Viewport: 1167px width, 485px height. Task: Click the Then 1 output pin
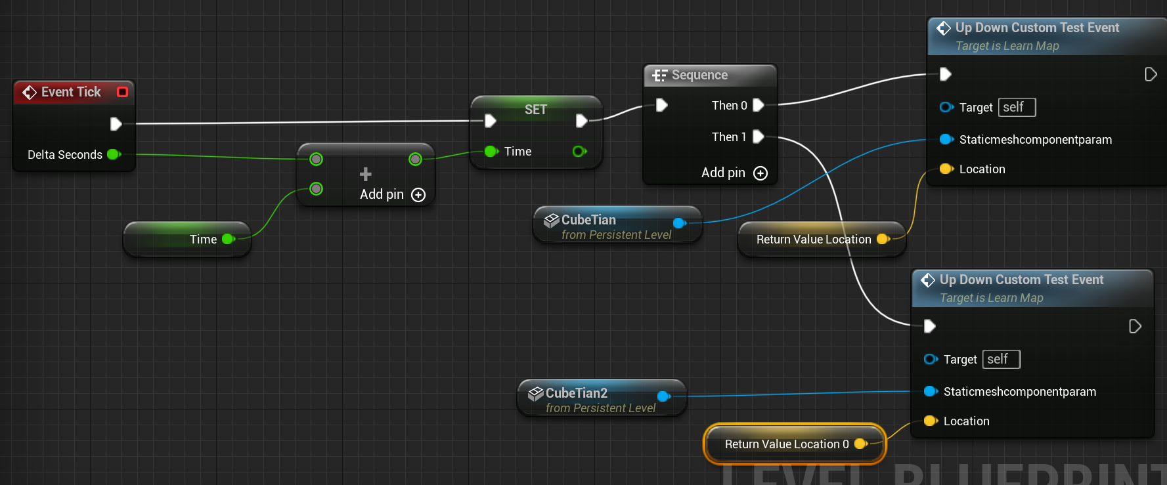pos(759,137)
